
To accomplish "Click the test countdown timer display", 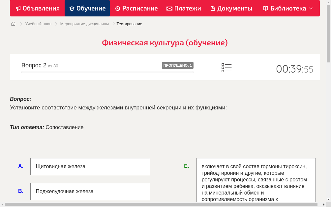I will [x=294, y=69].
